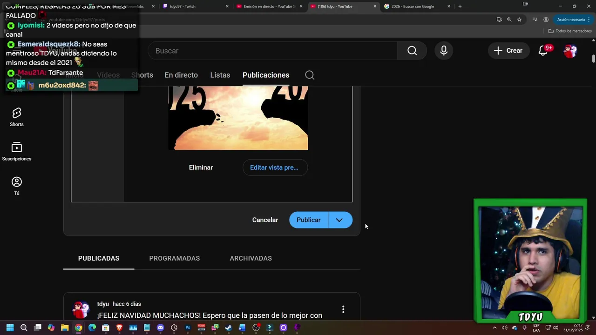Click the Buscar search field
This screenshot has height=335, width=596.
pyautogui.click(x=273, y=51)
